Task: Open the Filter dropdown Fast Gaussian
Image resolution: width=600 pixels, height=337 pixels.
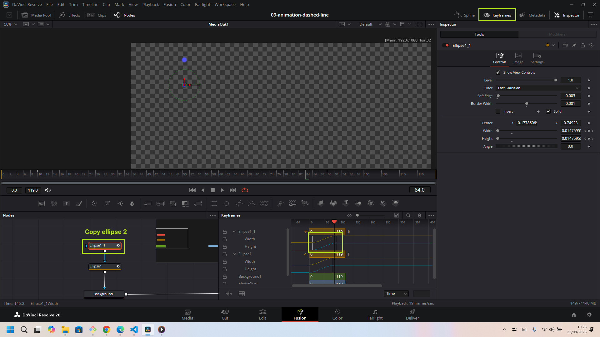Action: click(538, 88)
